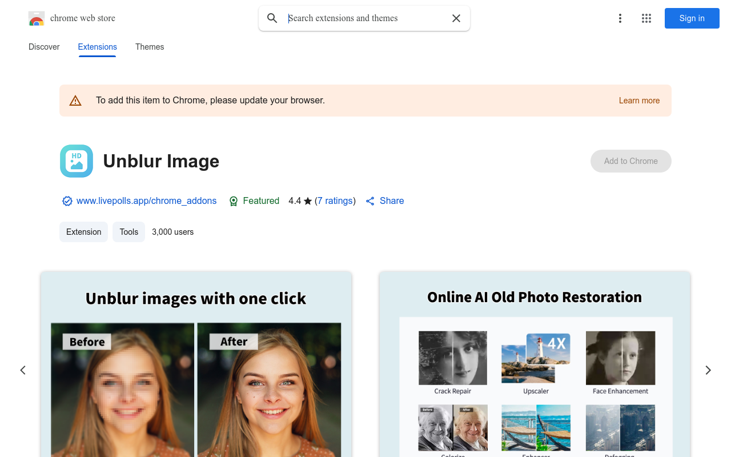Click the verified publisher badge icon

click(x=67, y=201)
